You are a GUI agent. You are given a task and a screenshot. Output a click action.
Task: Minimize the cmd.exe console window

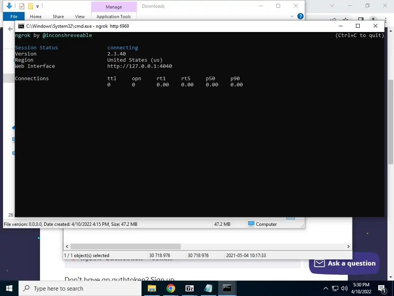[341, 26]
